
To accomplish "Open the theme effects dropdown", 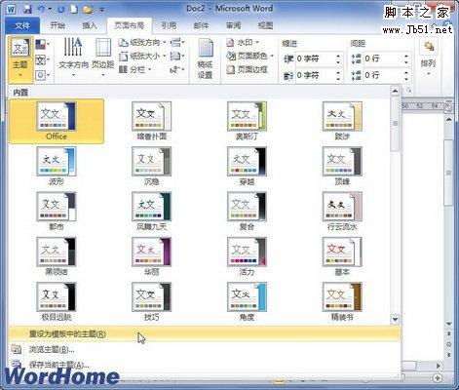I will pyautogui.click(x=43, y=75).
